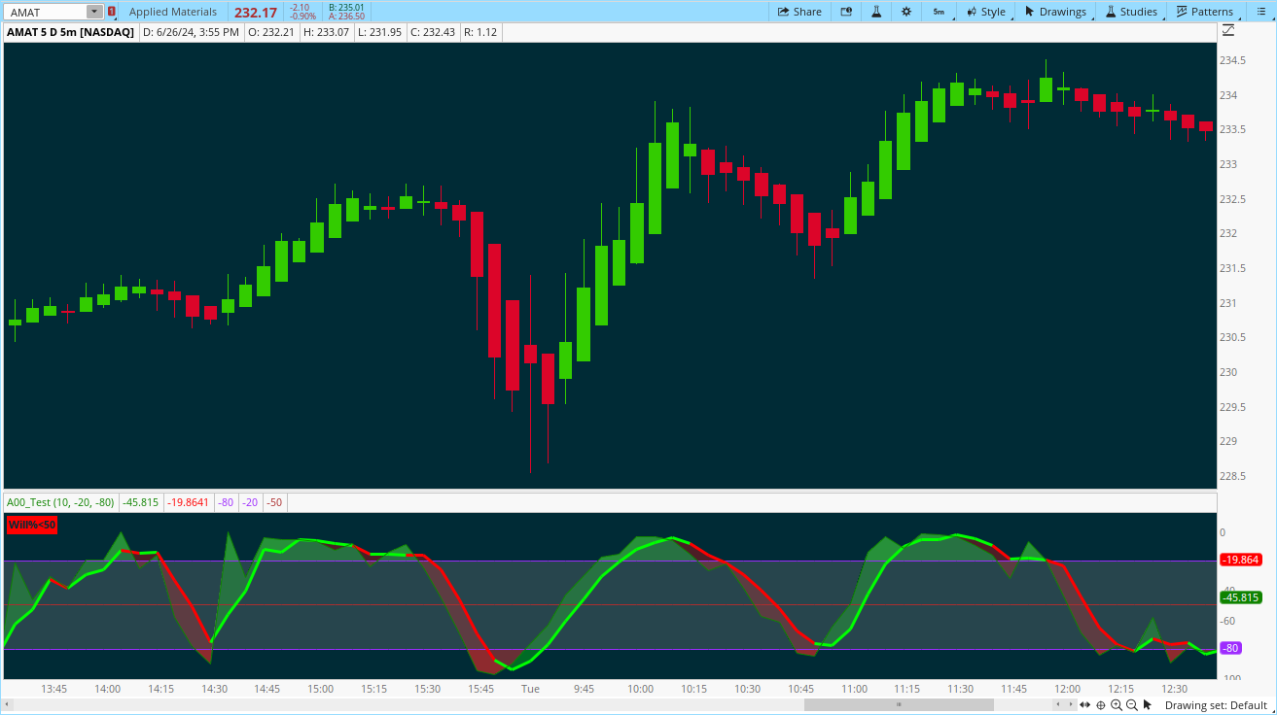
Task: Click the pointer cursor tool icon at bottom
Action: [1148, 705]
